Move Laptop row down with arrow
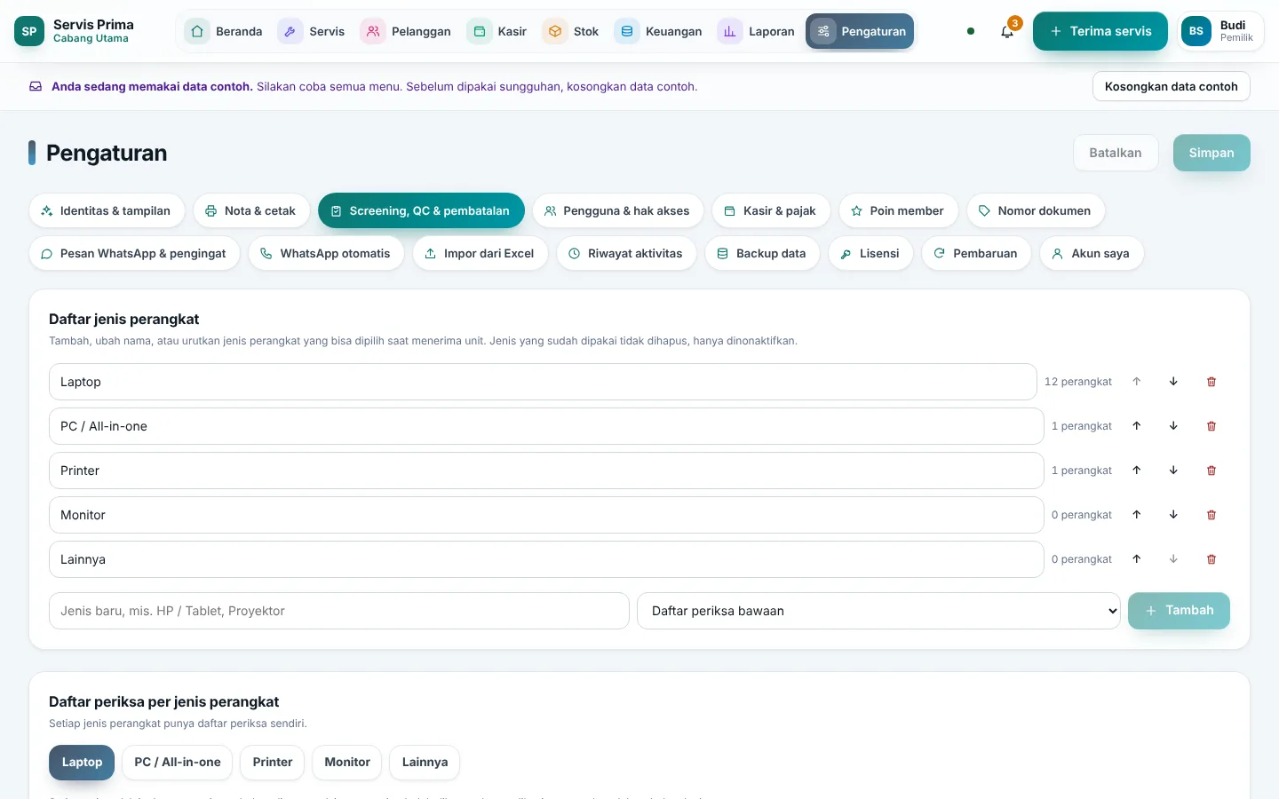Image resolution: width=1279 pixels, height=799 pixels. [x=1174, y=382]
